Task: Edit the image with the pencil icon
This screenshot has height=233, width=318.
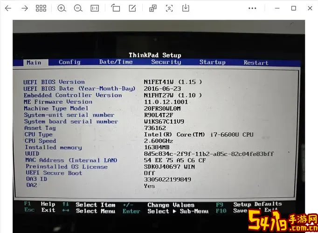Action: 132,8
